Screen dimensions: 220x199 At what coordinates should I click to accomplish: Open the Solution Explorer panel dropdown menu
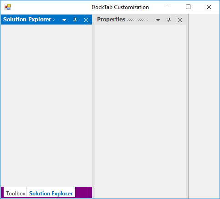click(64, 20)
